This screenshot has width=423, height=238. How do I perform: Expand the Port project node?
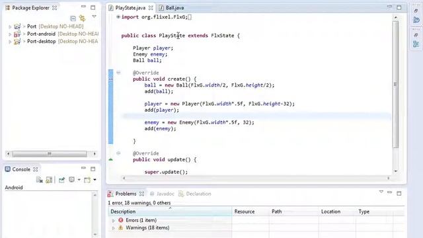click(10, 26)
